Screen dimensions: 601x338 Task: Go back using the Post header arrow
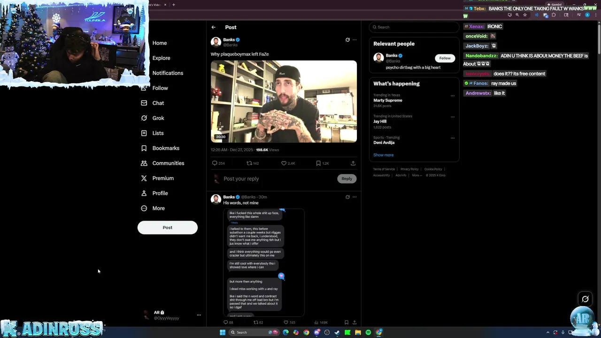213,27
